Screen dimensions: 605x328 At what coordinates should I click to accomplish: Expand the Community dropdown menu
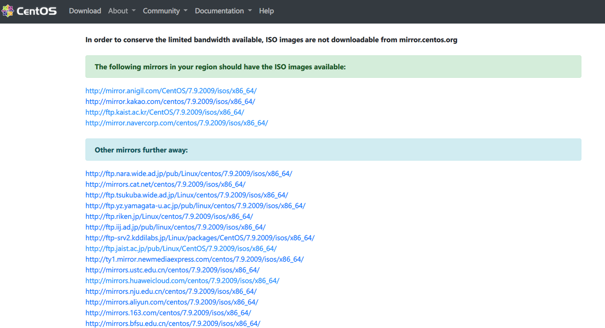click(165, 11)
